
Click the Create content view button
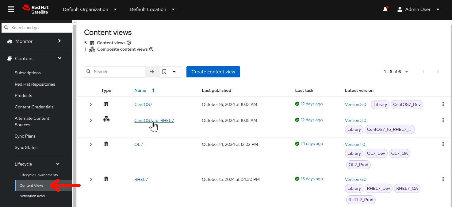pyautogui.click(x=213, y=72)
